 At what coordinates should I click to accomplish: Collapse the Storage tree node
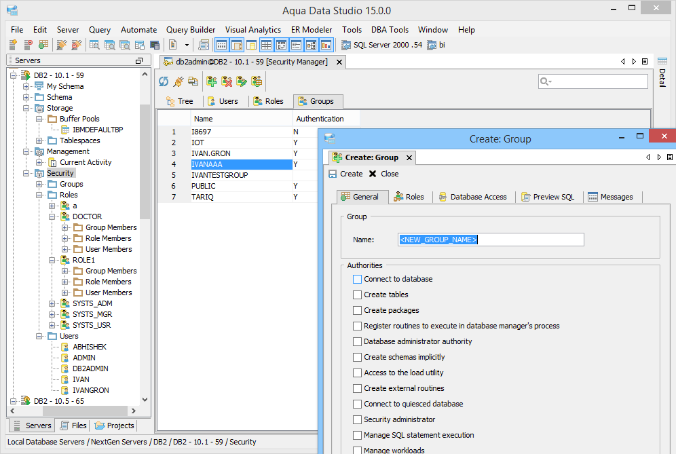click(x=26, y=108)
